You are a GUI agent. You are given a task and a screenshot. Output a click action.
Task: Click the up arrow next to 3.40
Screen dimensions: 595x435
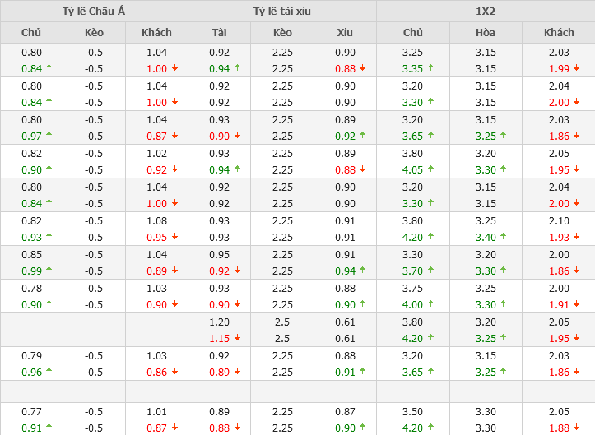(x=504, y=237)
